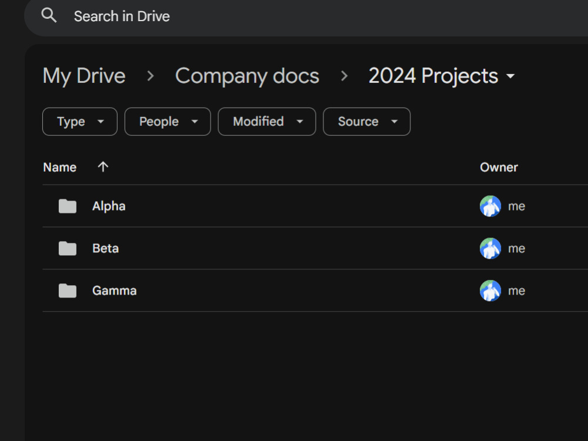Click owner "me" text in Beta row
The width and height of the screenshot is (588, 441).
[516, 249]
